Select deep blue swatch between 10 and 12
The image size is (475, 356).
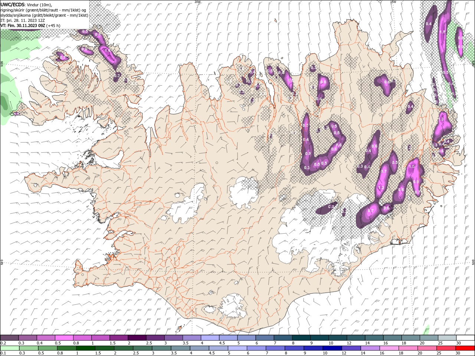(x=332, y=348)
